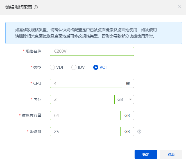Click the help icon beside 编辑规格配置 title
The height and width of the screenshot is (162, 186).
click(x=36, y=7)
